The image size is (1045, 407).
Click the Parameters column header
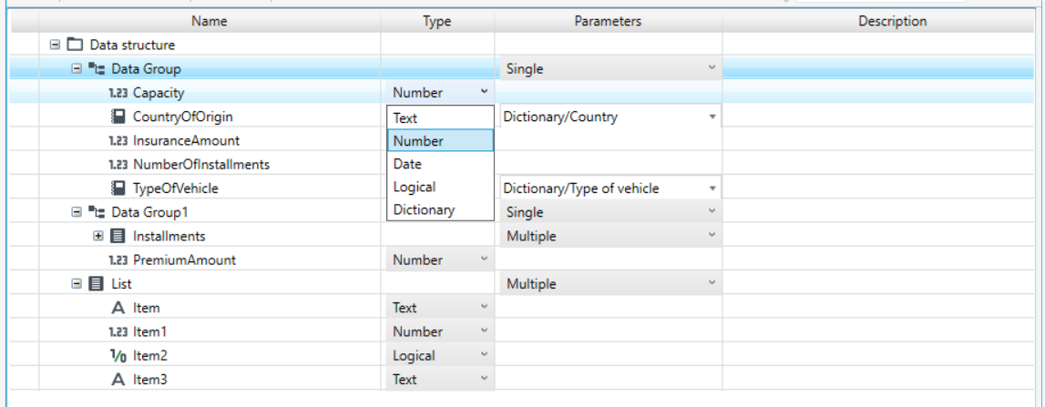tap(608, 21)
